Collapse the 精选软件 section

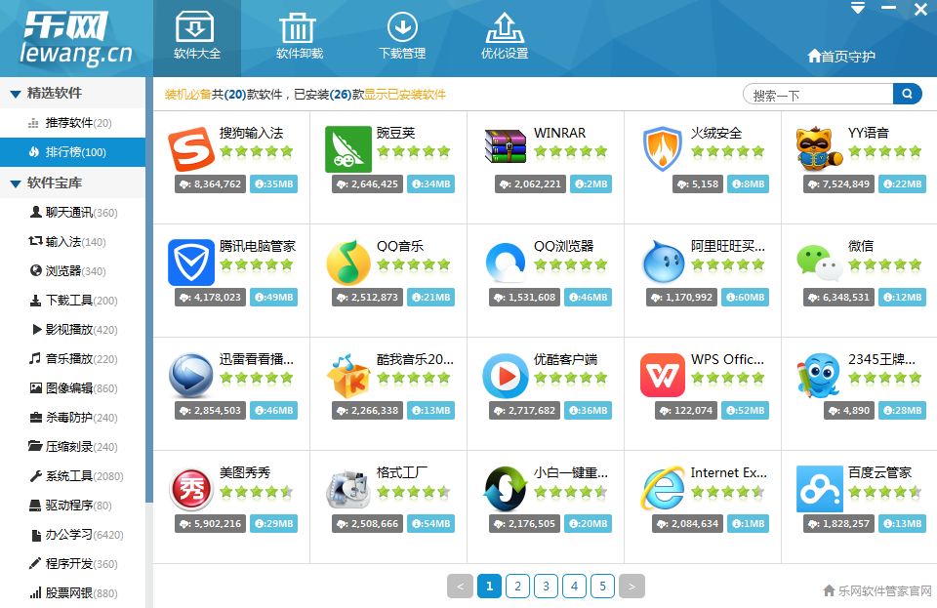[16, 94]
